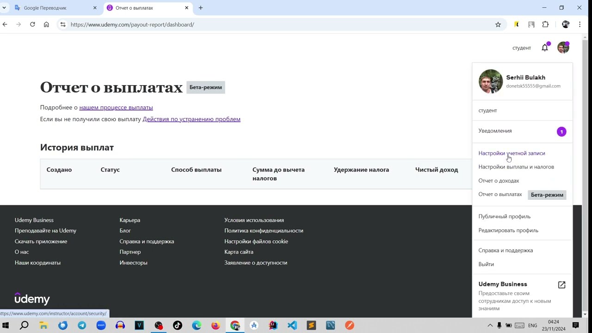Click the Создано column header
The height and width of the screenshot is (333, 592).
pyautogui.click(x=59, y=170)
